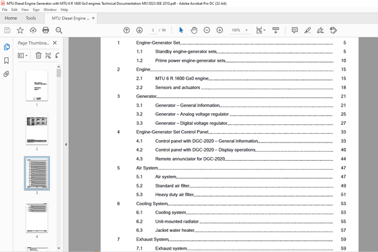
Task: Click the Save file icon
Action: pos(7,30)
